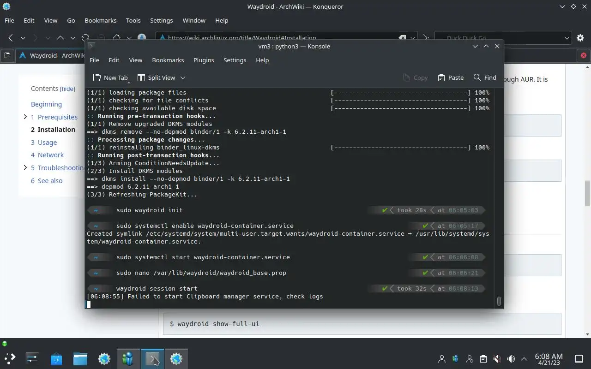
Task: Go to See also in contents
Action: coord(47,181)
